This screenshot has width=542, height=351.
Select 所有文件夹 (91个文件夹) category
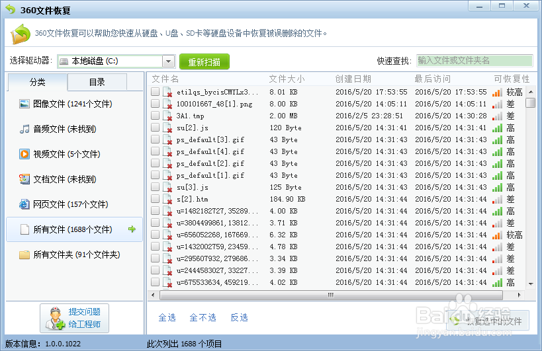tap(74, 254)
